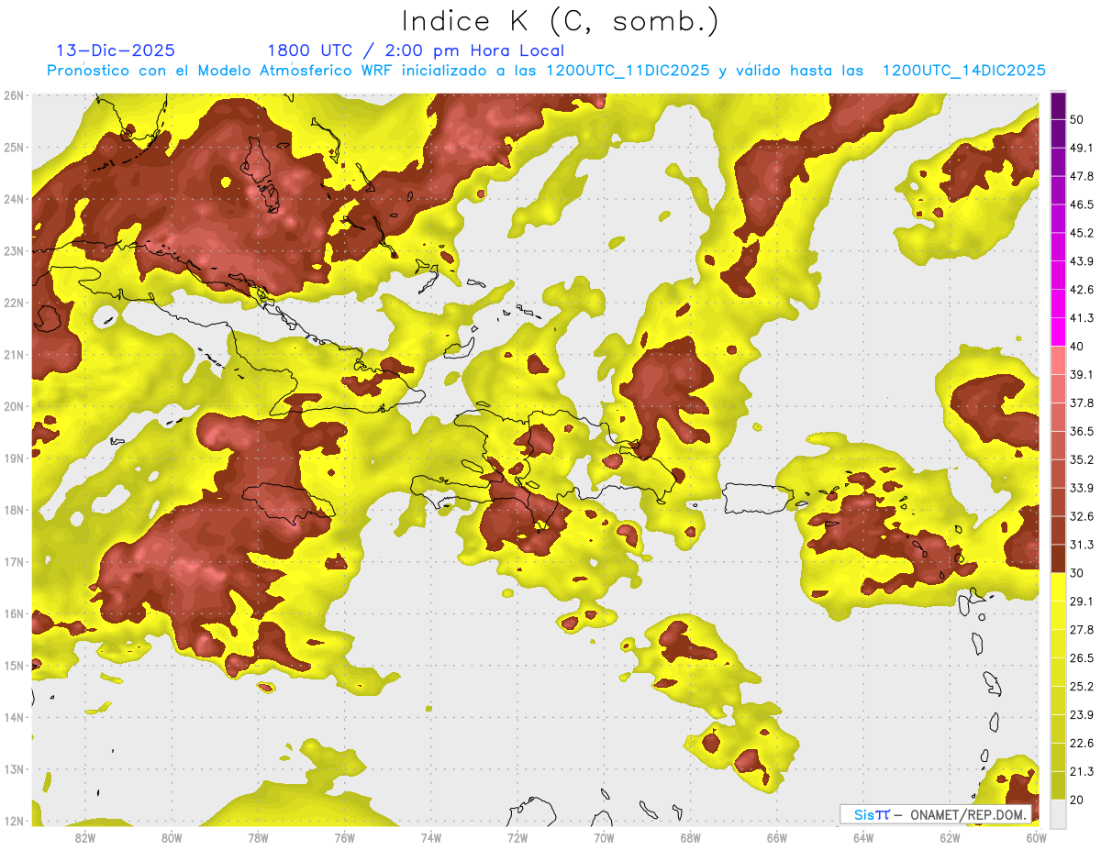The height and width of the screenshot is (850, 1101).
Task: Click the latitude label '16N'
Action: [x=13, y=613]
